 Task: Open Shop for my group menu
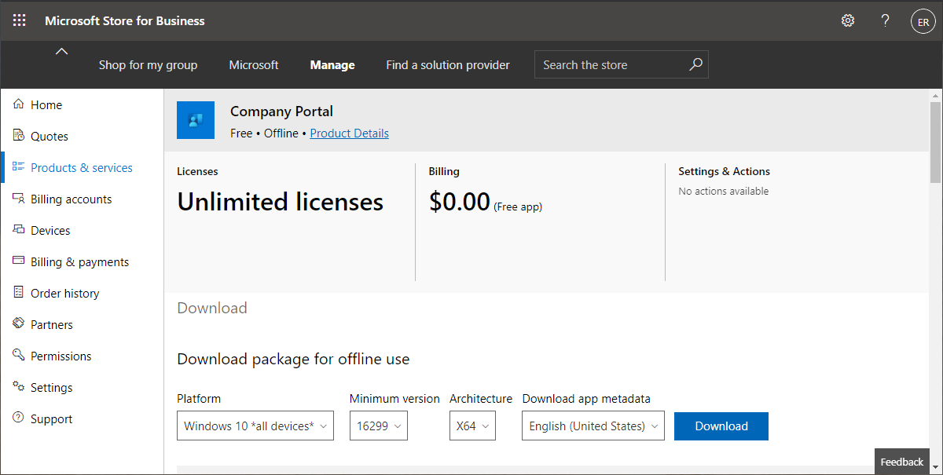tap(148, 65)
